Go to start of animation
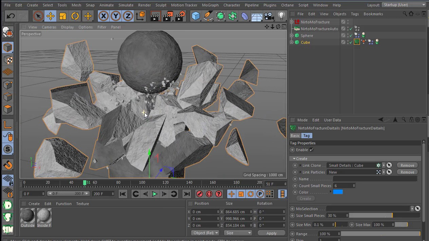 (123, 194)
